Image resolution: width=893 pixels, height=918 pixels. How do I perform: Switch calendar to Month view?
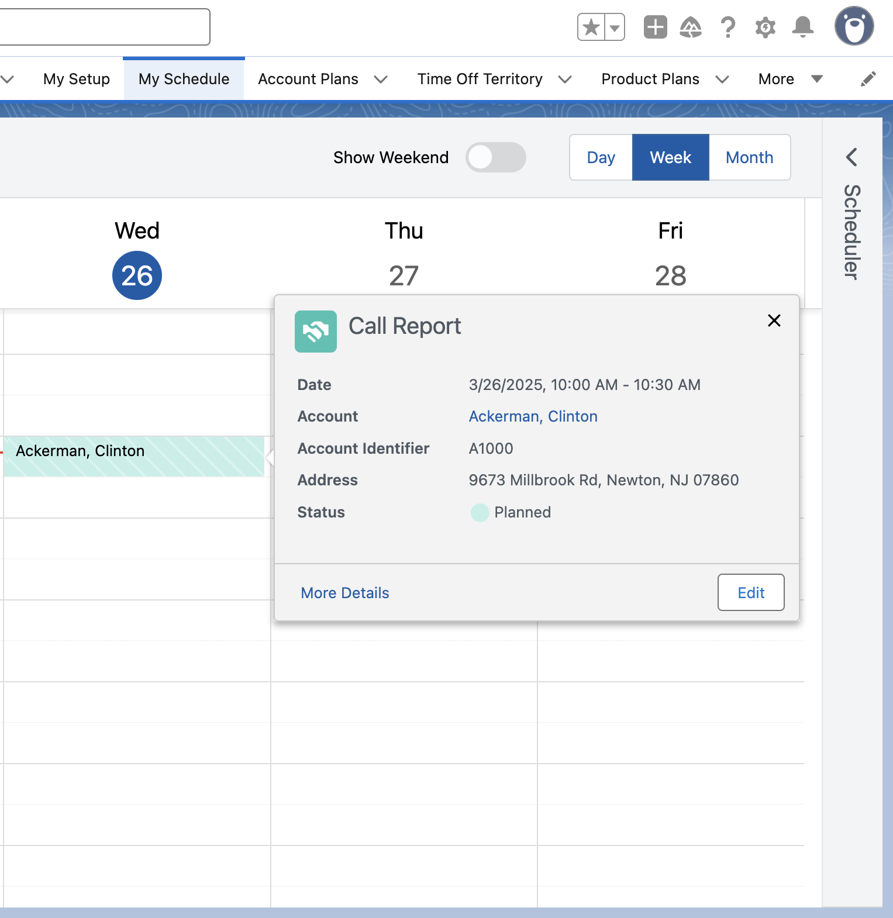click(x=749, y=157)
